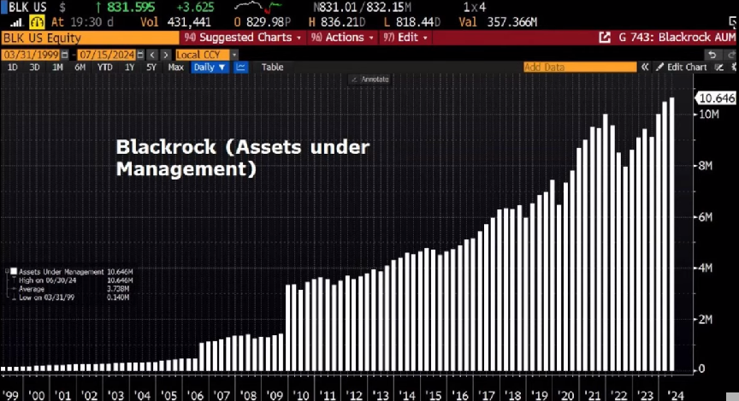Screen dimensions: 739x401
Task: Click the undo arrow icon
Action: click(x=712, y=55)
